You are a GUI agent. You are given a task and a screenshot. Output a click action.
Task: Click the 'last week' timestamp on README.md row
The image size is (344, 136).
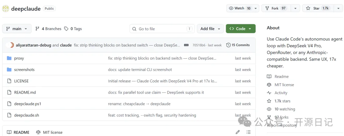click(x=243, y=93)
